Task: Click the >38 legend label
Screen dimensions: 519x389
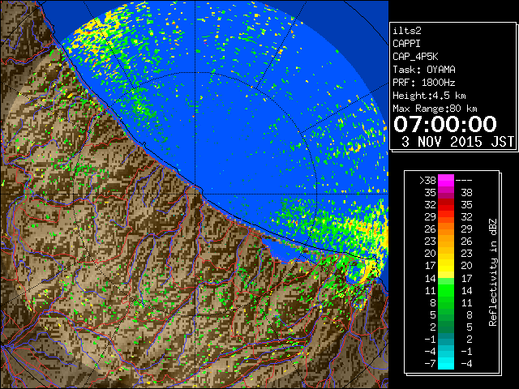Action: click(x=427, y=181)
